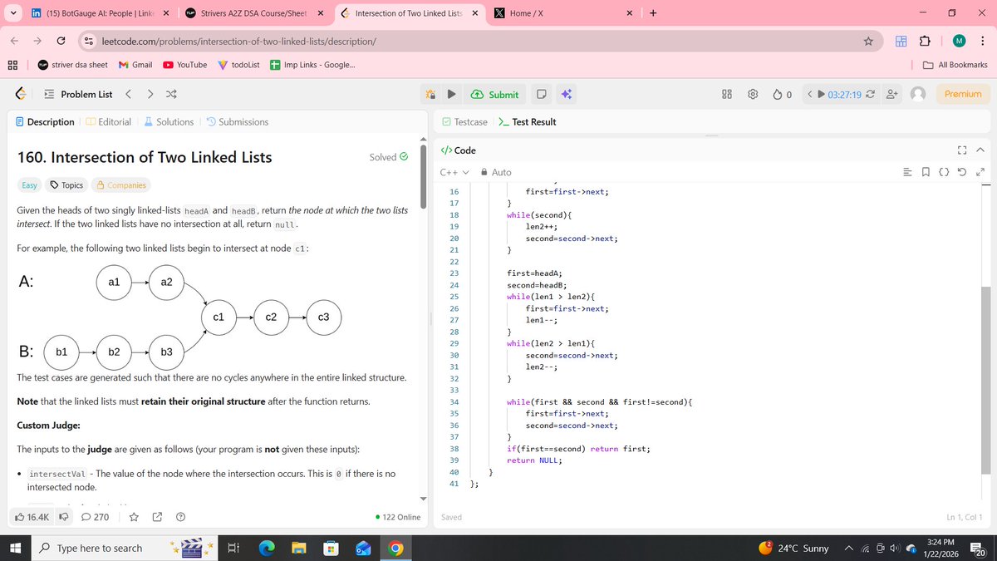997x561 pixels.
Task: Click the editor bookmark icon
Action: click(x=926, y=172)
